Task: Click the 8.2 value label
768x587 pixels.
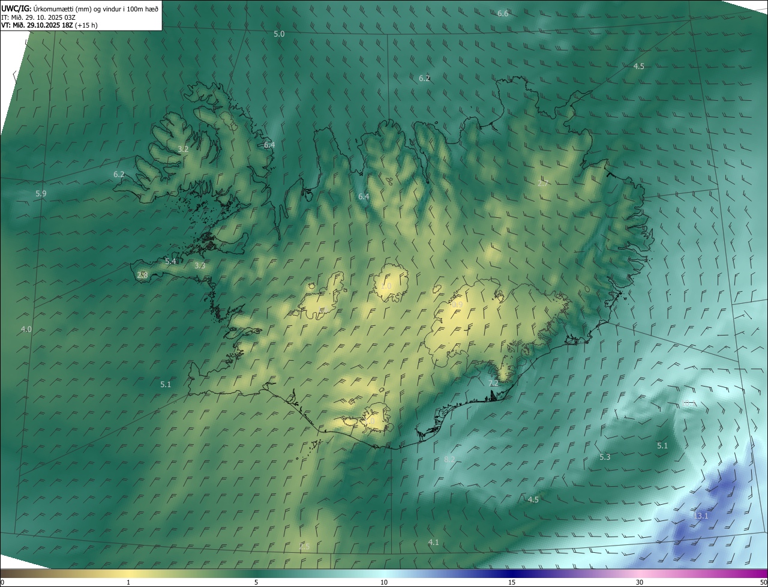Action: click(449, 459)
